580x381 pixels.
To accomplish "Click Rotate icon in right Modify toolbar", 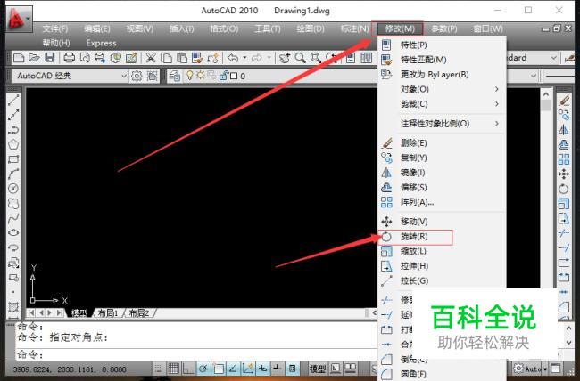I will (x=564, y=189).
